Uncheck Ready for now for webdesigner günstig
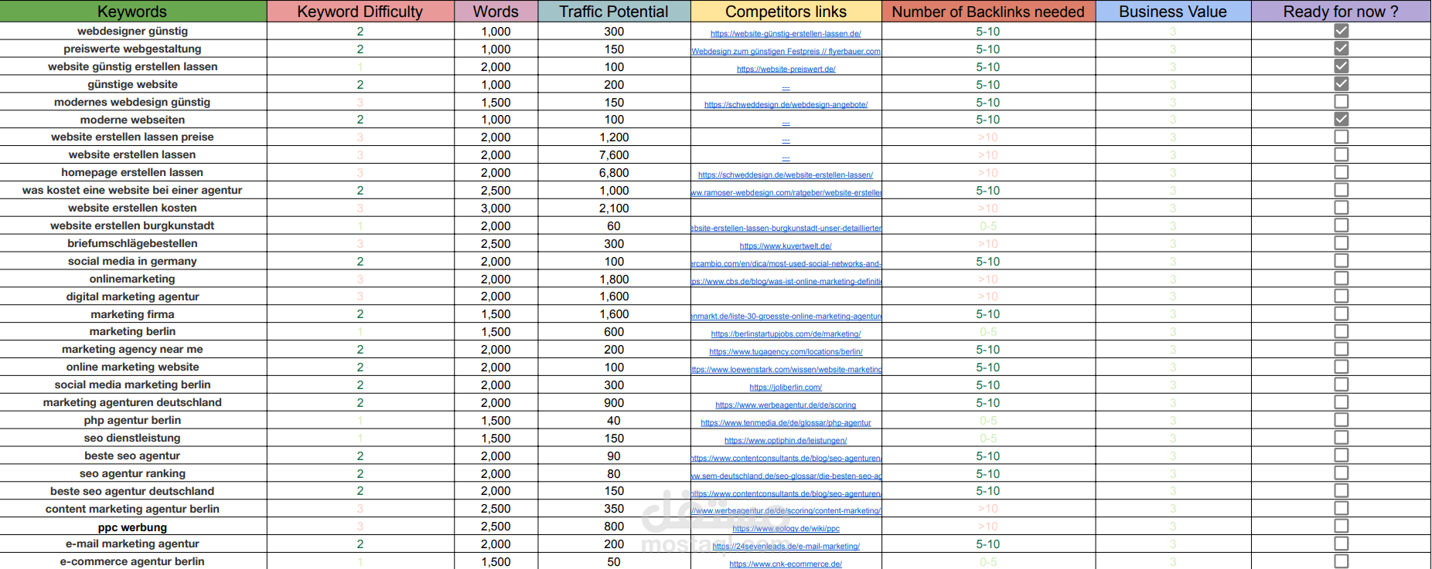Viewport: 1432px width, 569px height. point(1341,31)
